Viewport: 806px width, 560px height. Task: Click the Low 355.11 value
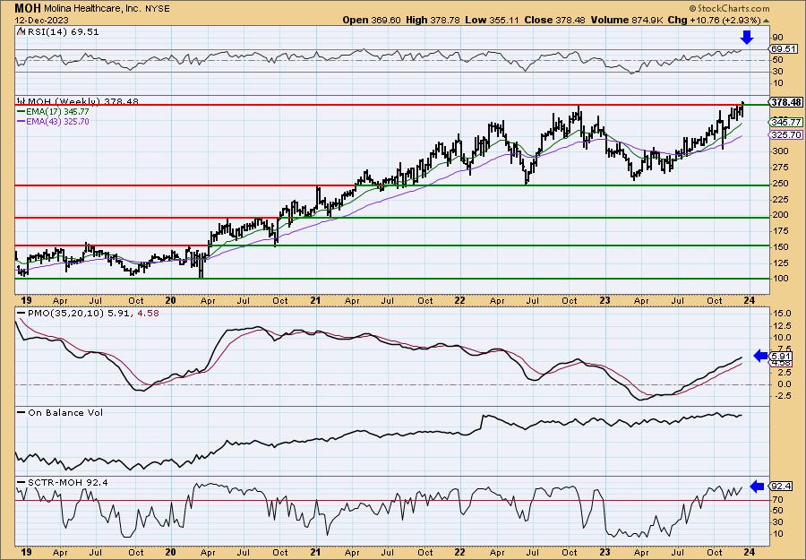[x=493, y=20]
